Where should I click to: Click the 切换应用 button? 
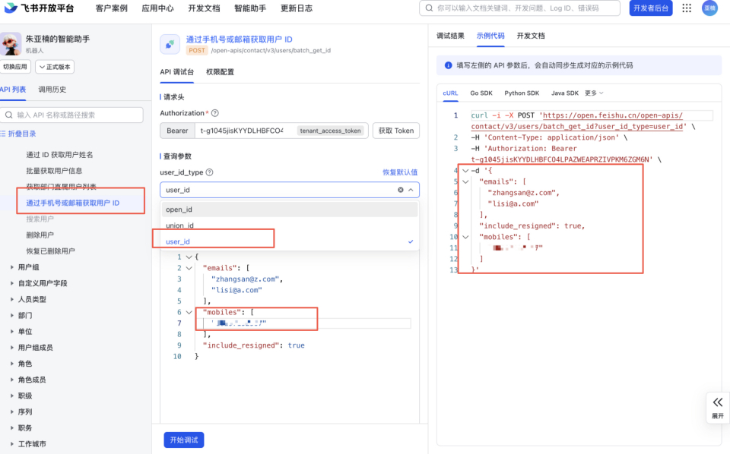tap(15, 67)
